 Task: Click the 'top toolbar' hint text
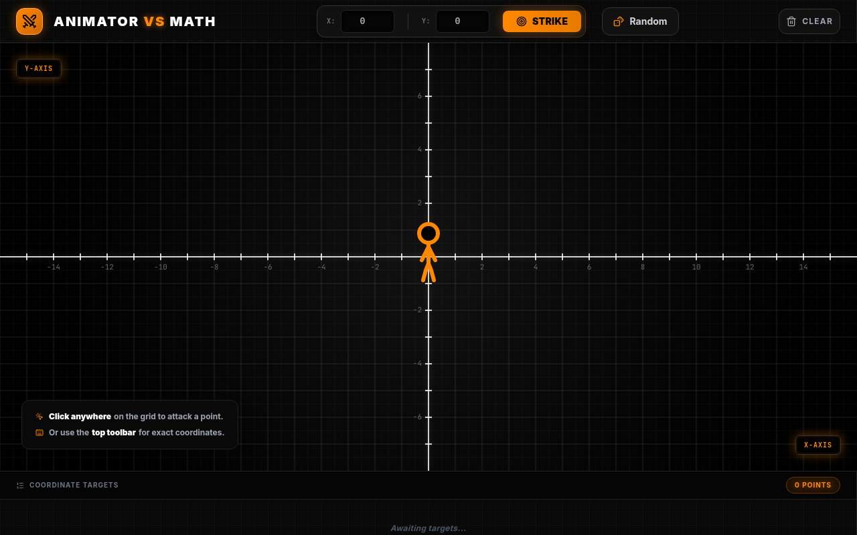(114, 433)
